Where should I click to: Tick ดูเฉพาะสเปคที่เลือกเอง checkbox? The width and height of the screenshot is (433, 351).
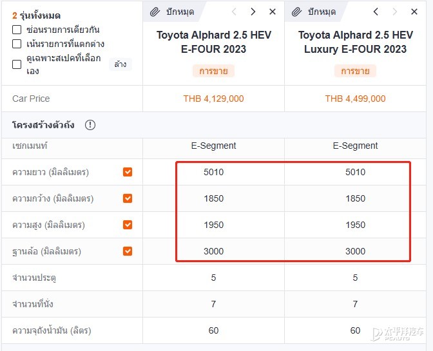click(x=17, y=64)
